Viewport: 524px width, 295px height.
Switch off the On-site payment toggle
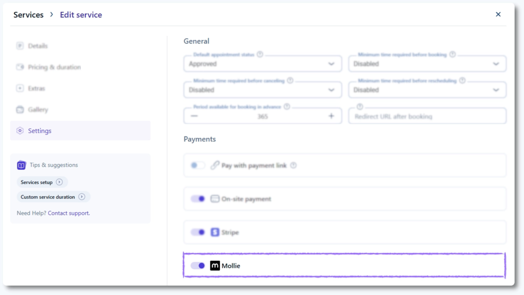pos(198,199)
